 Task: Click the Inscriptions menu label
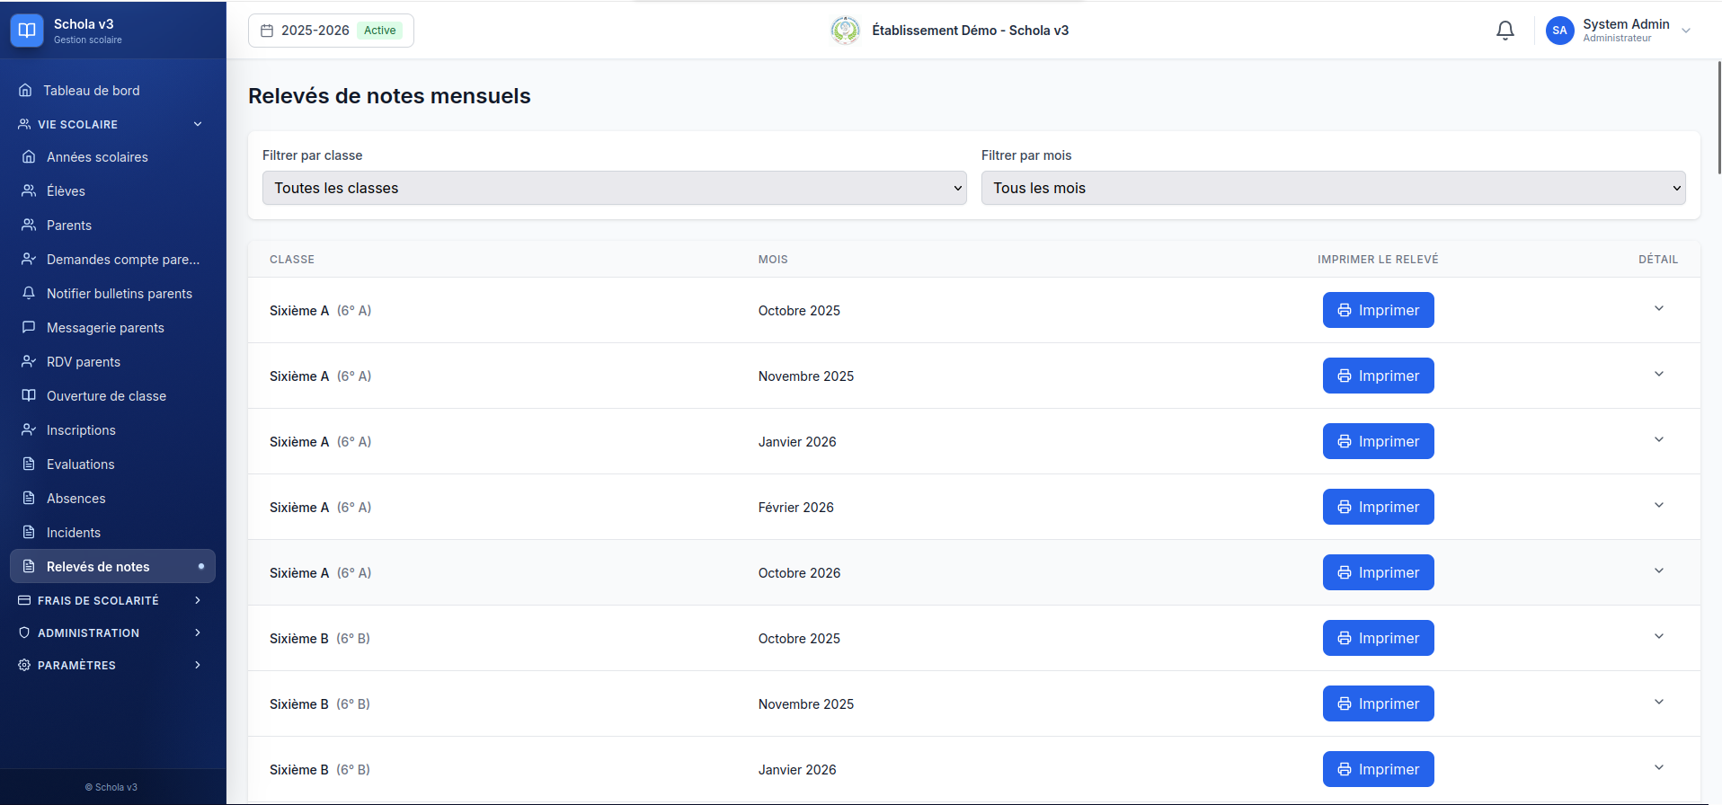(x=81, y=429)
